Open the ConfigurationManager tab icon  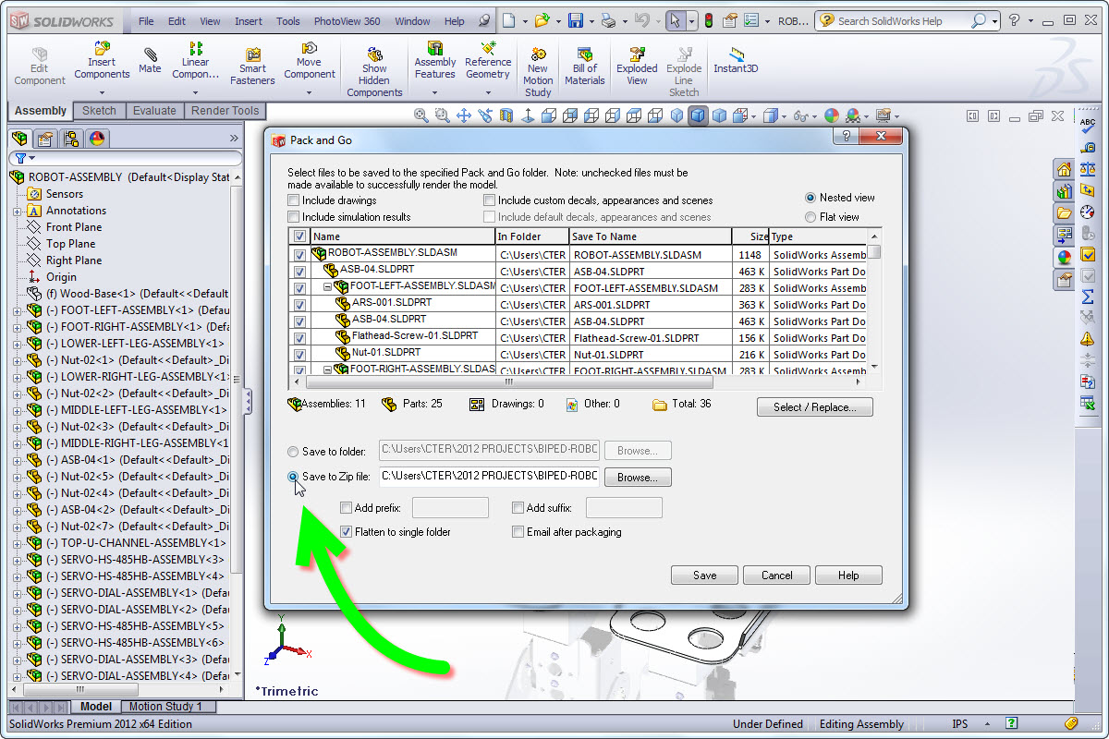[x=71, y=139]
